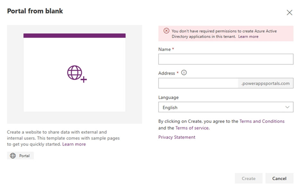Viewport: 300px width, 186px height.
Task: Click the Portal tag with globe icon
Action: (x=20, y=156)
